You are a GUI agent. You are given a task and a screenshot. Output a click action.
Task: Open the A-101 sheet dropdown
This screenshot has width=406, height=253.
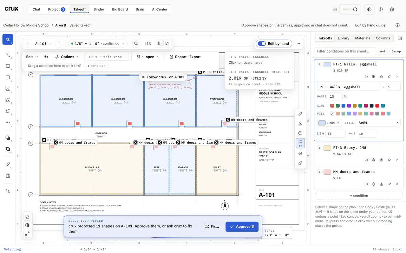click(x=43, y=44)
